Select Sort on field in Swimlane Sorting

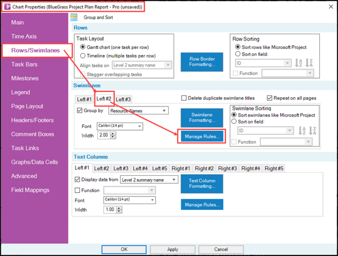(234, 122)
